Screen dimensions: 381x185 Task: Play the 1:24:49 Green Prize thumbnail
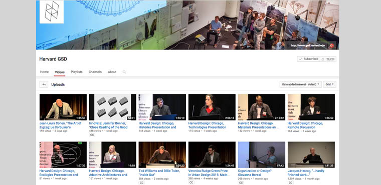[212, 154]
